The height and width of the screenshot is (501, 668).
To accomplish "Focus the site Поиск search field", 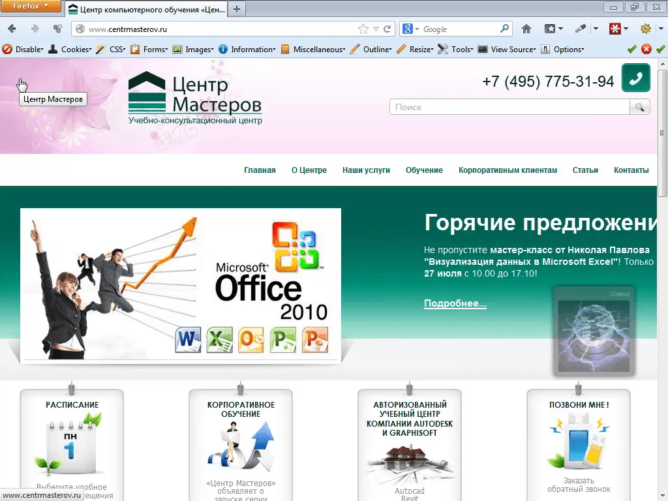I will tap(509, 108).
